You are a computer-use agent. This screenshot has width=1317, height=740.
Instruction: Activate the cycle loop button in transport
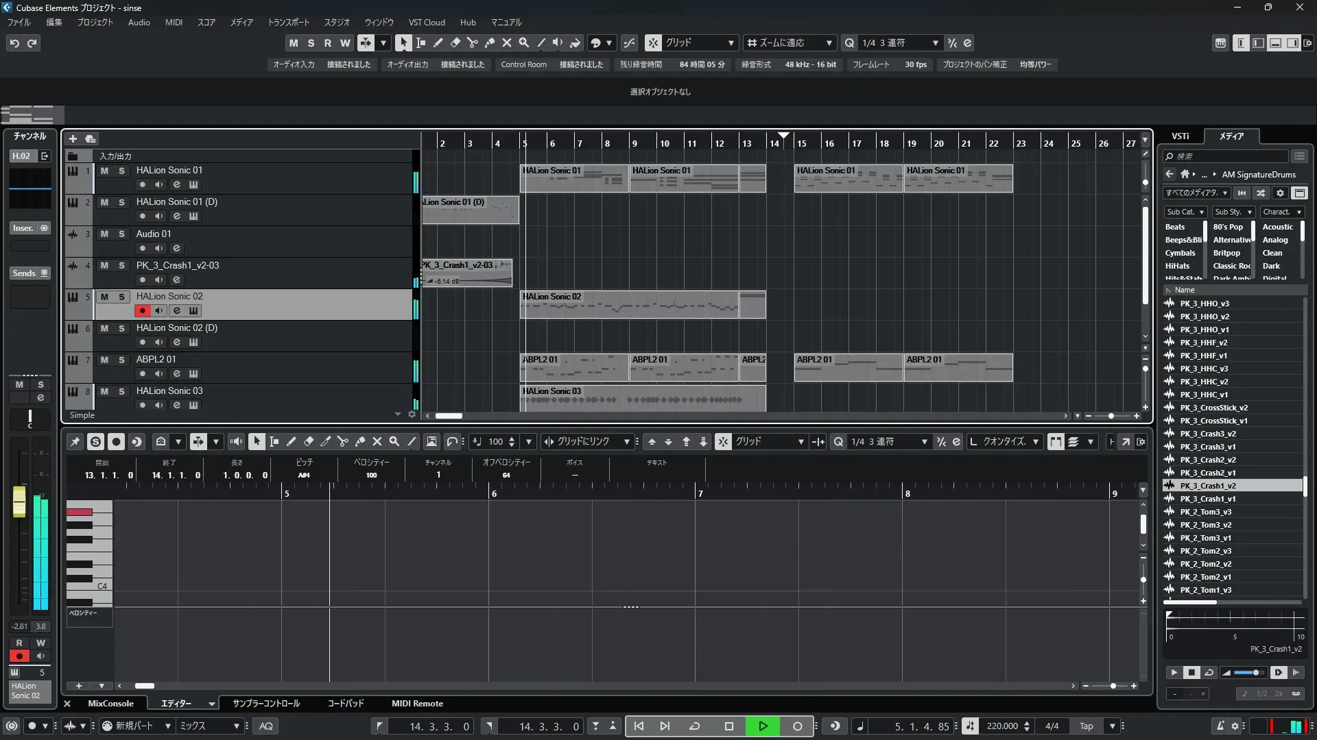694,726
